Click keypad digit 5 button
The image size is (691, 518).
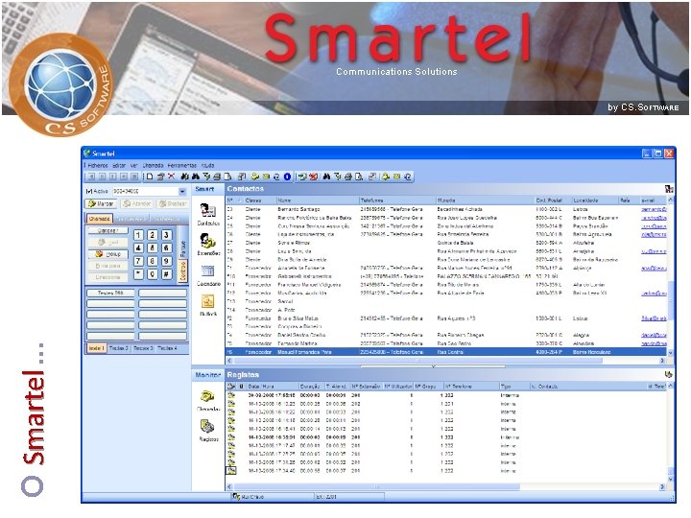pyautogui.click(x=152, y=248)
